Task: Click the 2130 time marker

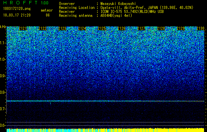Action: point(200,28)
